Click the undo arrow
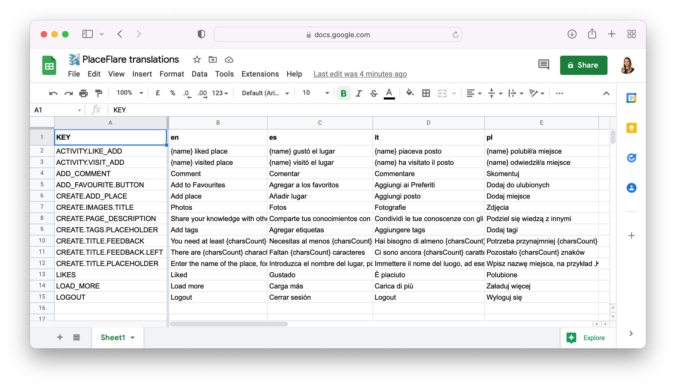The height and width of the screenshot is (388, 676). pyautogui.click(x=53, y=93)
